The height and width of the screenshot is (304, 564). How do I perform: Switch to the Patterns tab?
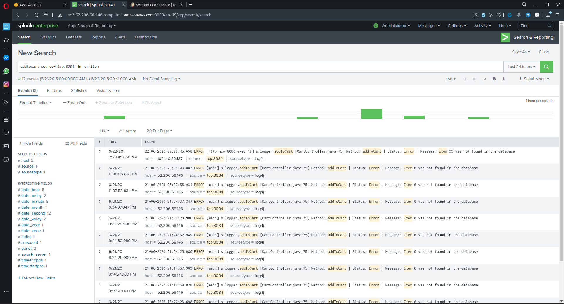[54, 91]
